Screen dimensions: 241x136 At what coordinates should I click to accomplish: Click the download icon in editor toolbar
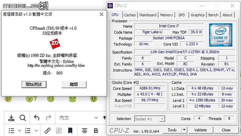(x=11, y=118)
